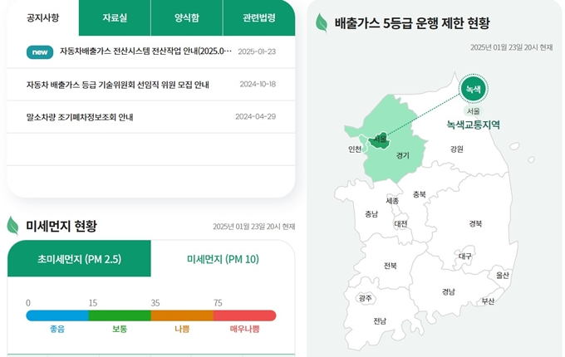Click the scale value 75

click(x=218, y=303)
